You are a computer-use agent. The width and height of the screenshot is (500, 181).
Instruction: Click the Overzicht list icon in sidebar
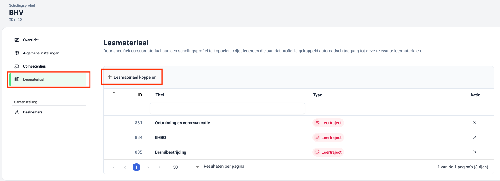pos(17,40)
